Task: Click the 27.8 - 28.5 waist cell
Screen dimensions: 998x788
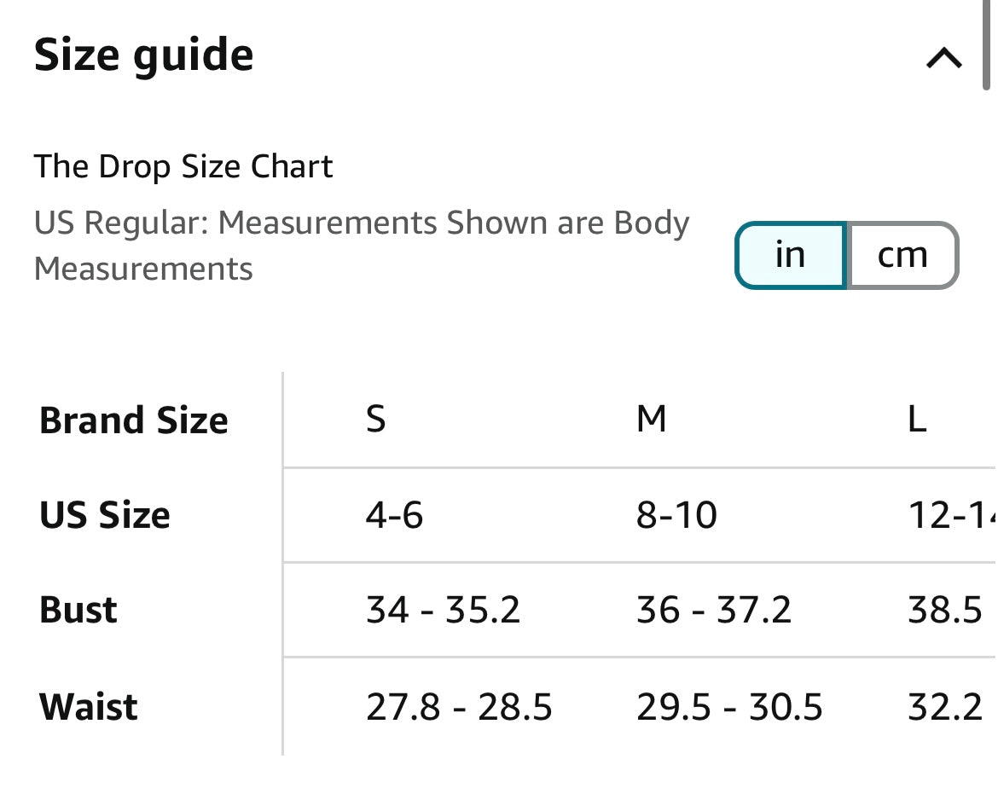Action: click(x=459, y=707)
